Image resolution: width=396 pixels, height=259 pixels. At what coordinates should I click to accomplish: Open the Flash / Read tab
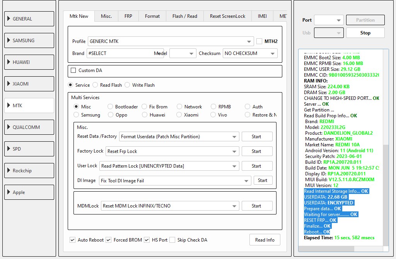[184, 16]
